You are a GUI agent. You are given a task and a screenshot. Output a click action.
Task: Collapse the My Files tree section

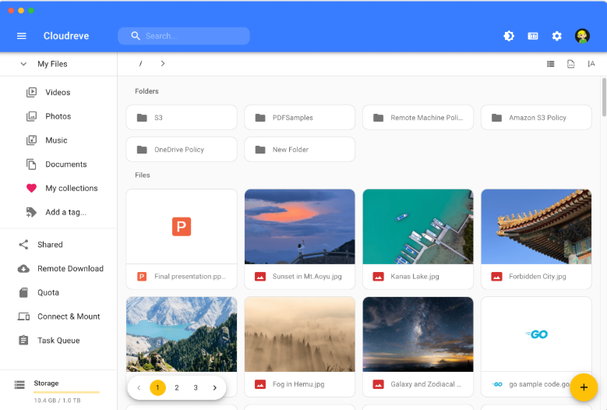point(23,64)
